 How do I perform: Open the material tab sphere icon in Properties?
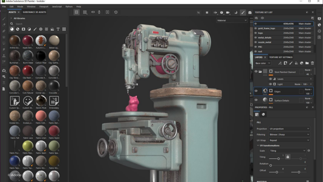pos(263,114)
